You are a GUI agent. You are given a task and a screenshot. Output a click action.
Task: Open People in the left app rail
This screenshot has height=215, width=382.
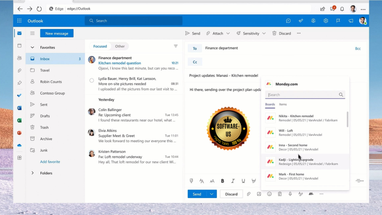click(x=20, y=58)
